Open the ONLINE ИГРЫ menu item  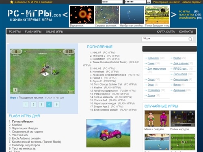pyautogui.click(x=54, y=32)
